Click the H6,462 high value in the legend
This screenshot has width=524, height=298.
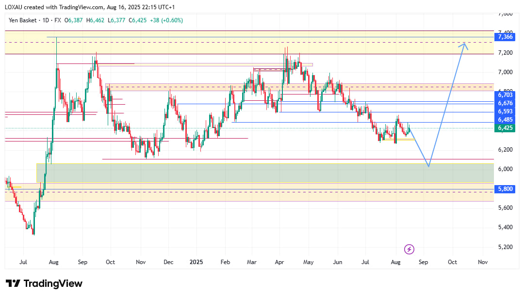click(95, 20)
